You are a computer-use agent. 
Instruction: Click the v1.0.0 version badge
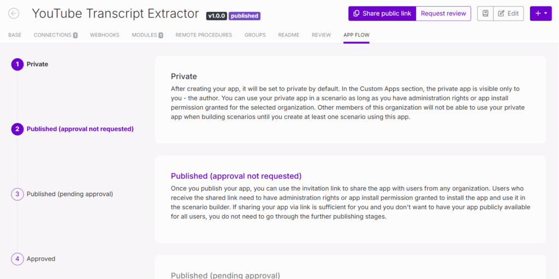[x=216, y=16]
